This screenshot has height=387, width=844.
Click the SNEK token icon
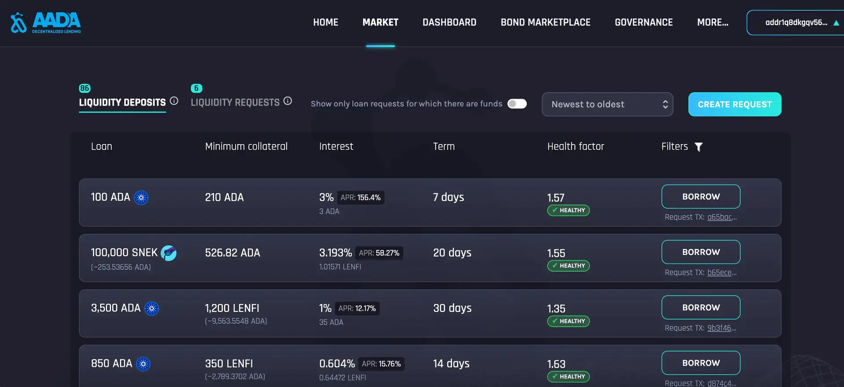click(x=168, y=253)
